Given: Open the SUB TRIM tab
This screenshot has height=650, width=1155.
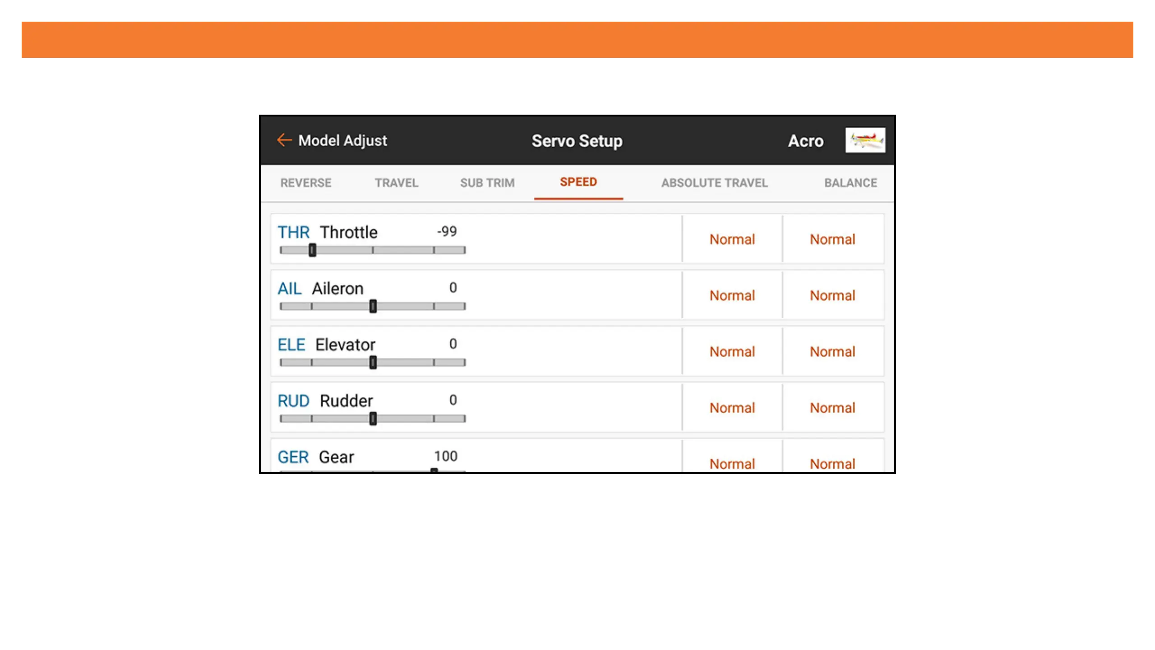Looking at the screenshot, I should (487, 183).
